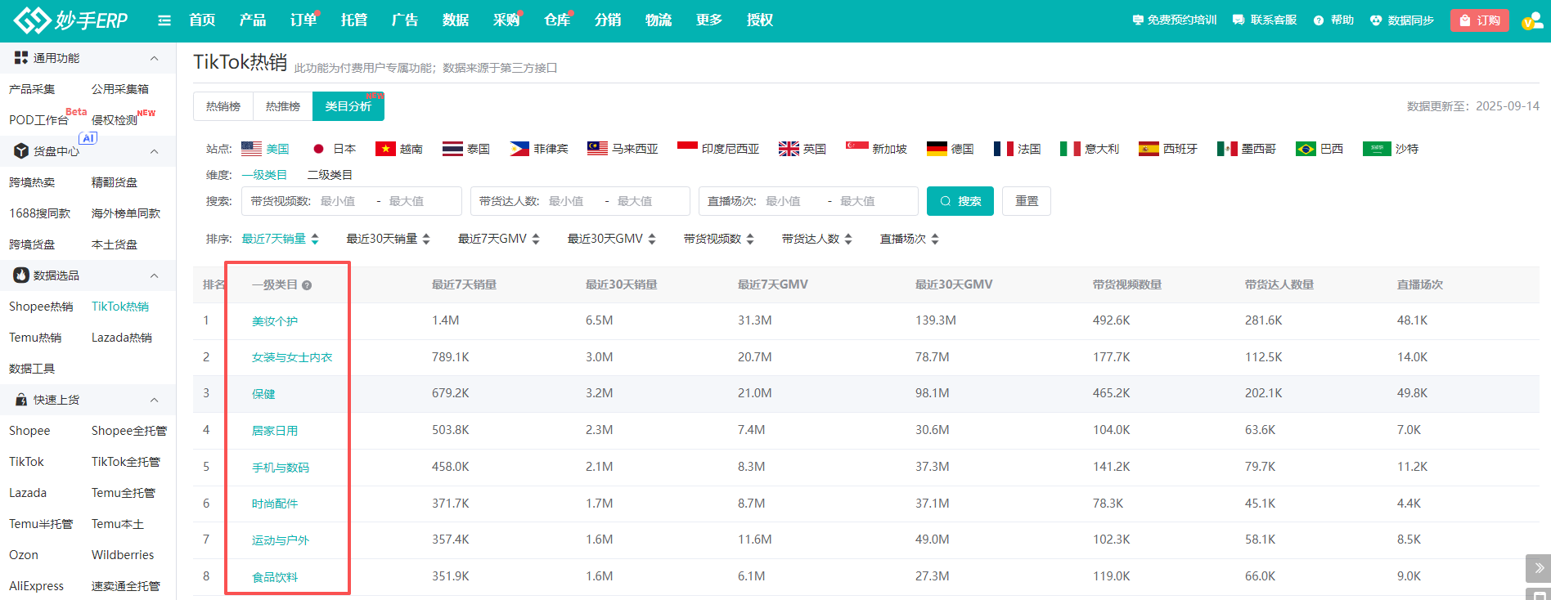Viewport: 1551px width, 600px height.
Task: Sort by 最近7天GMV
Action: (x=499, y=239)
